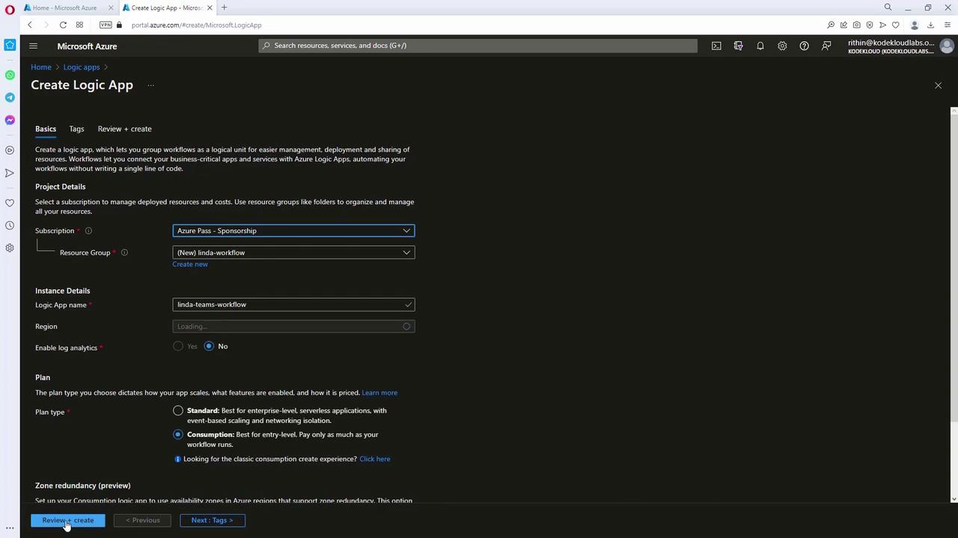Select the Consumption plan type
This screenshot has width=958, height=538.
[x=178, y=434]
